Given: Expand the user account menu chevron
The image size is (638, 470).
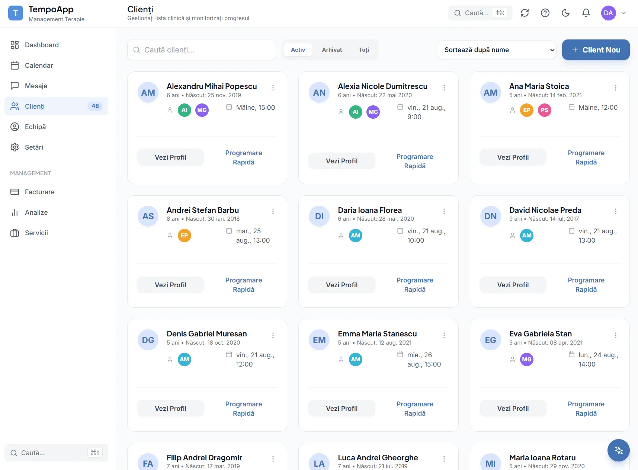Looking at the screenshot, I should coord(623,13).
